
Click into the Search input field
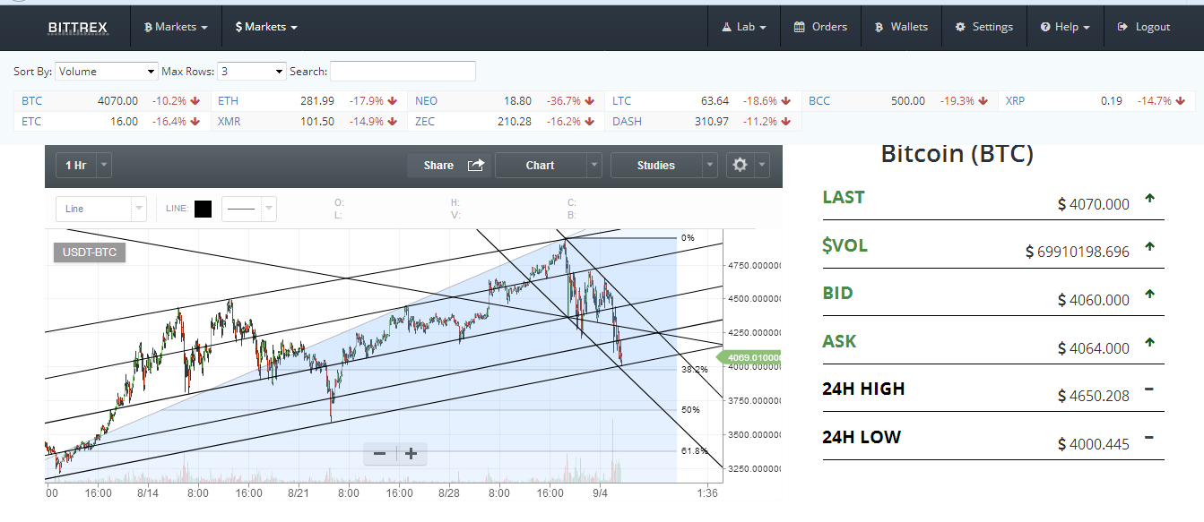403,71
